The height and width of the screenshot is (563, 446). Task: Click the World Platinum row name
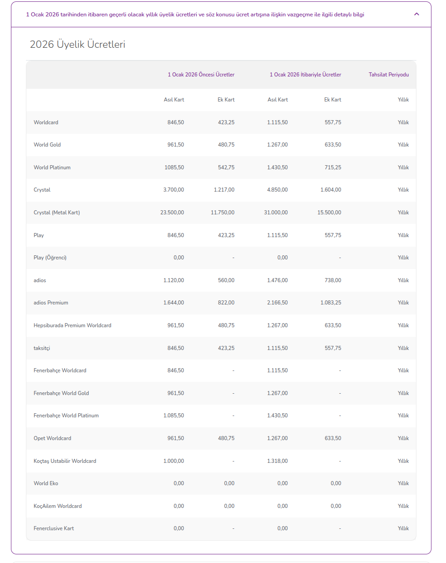coord(52,167)
